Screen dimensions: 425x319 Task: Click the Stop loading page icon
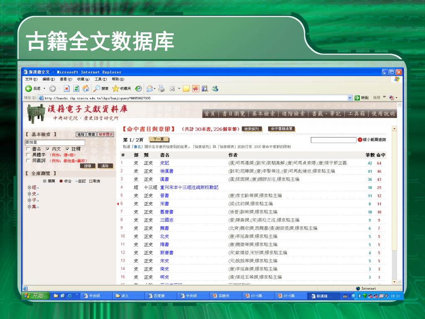67,89
